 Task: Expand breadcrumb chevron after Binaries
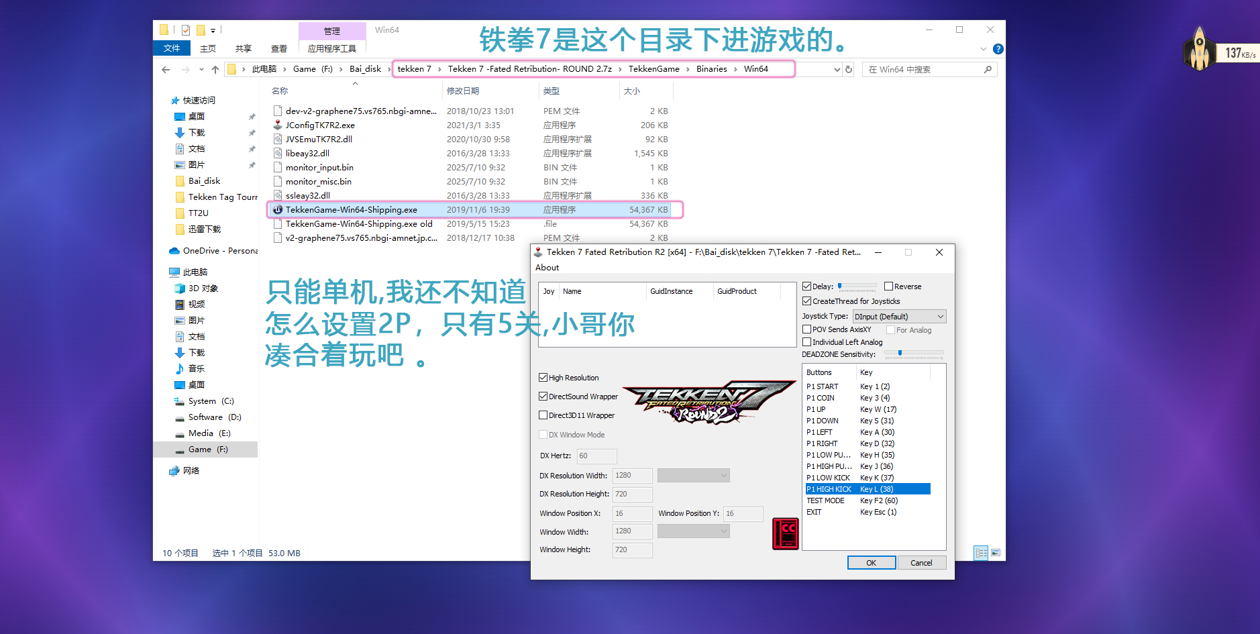[735, 69]
